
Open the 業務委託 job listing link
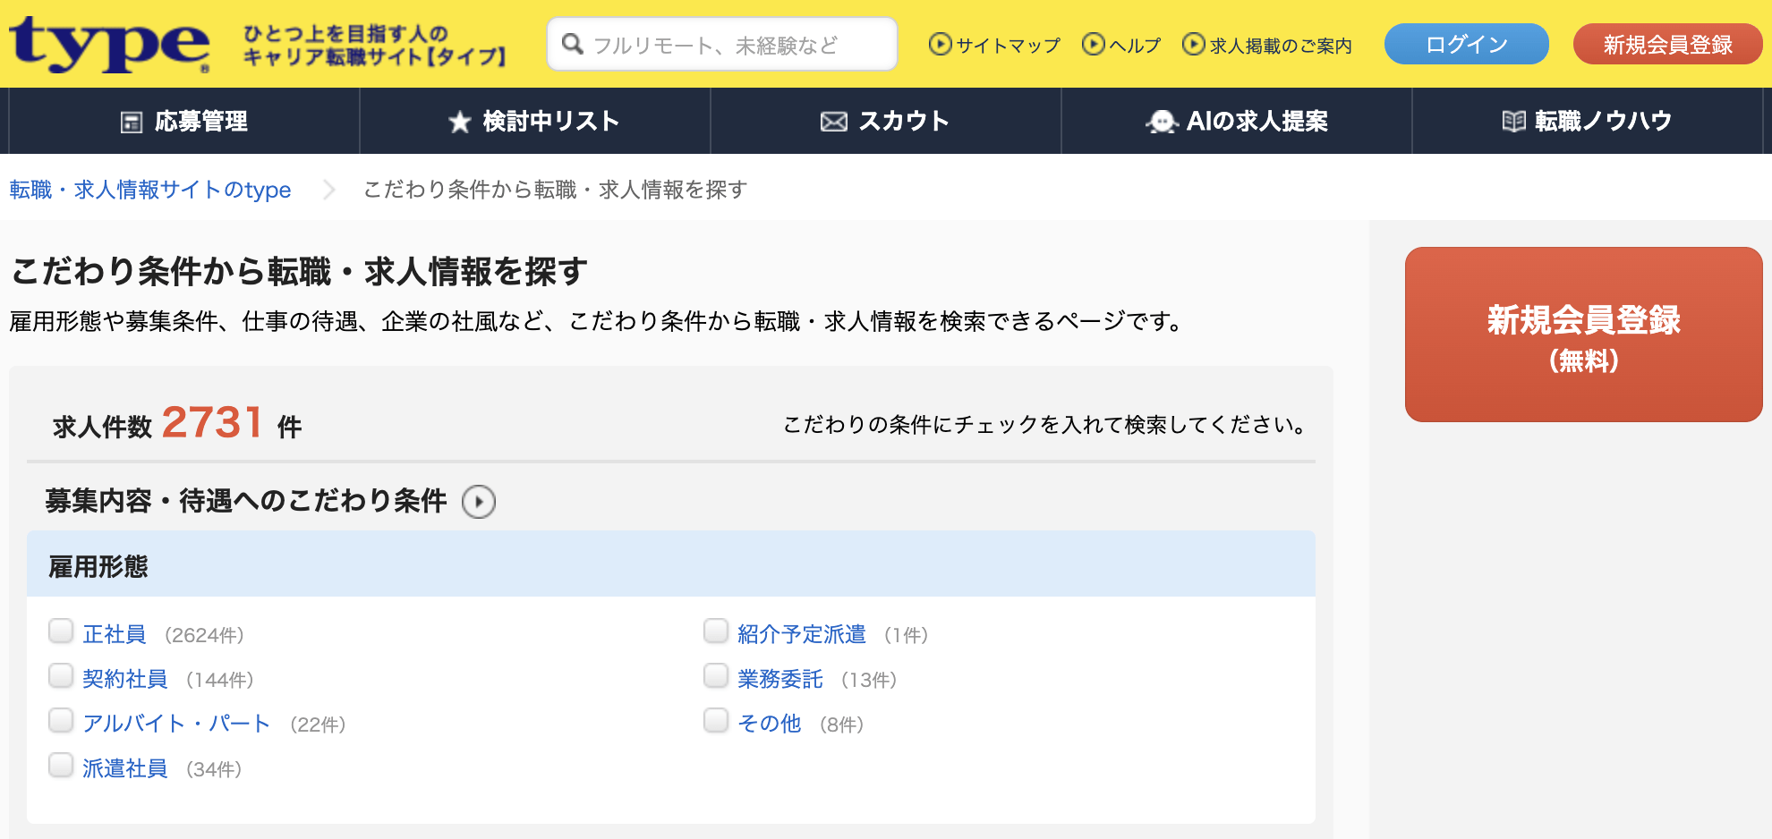tap(780, 679)
